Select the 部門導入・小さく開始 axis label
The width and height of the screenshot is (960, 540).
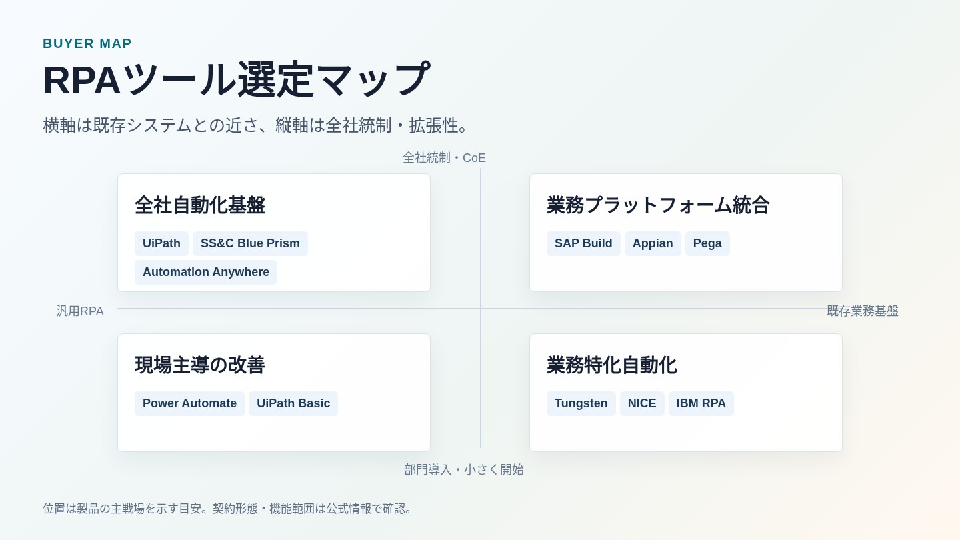464,470
